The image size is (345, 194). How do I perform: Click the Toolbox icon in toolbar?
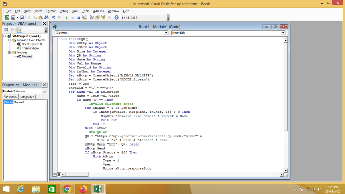tap(109, 18)
